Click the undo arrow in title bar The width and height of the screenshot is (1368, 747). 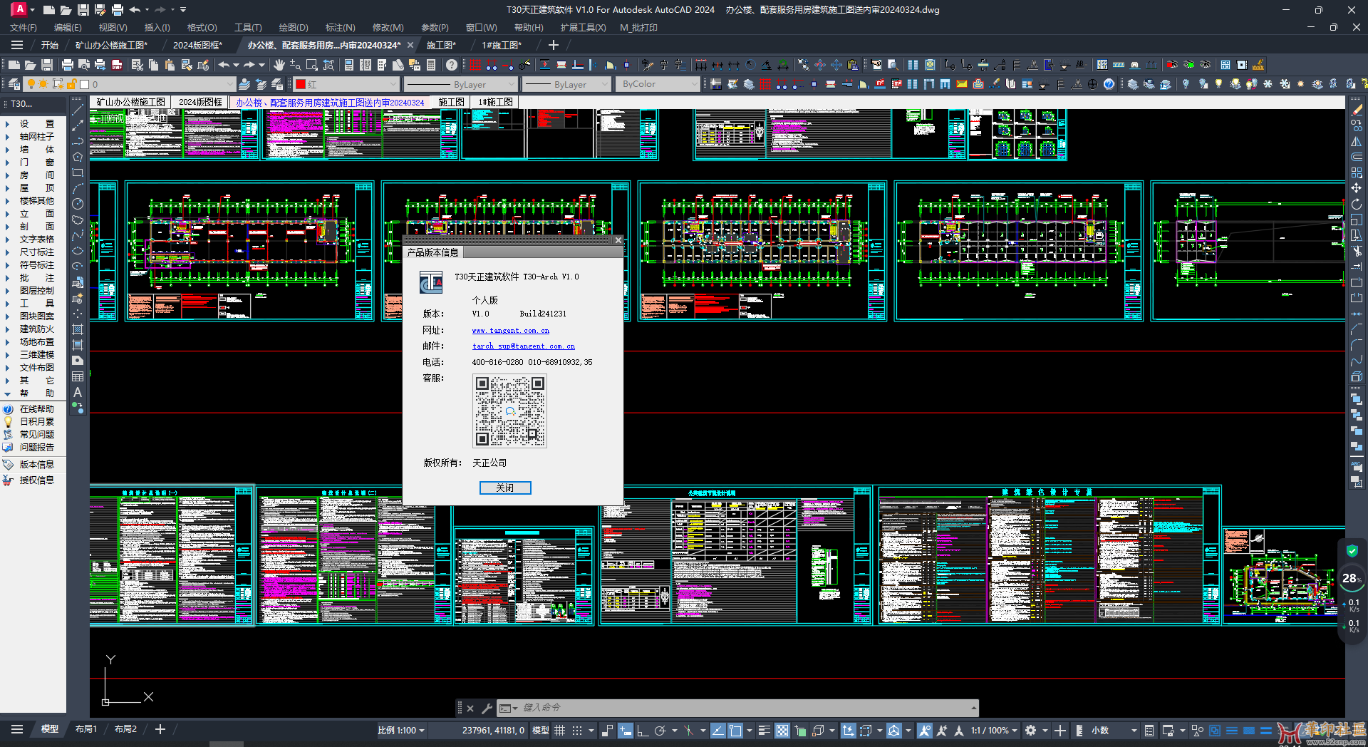[x=135, y=9]
